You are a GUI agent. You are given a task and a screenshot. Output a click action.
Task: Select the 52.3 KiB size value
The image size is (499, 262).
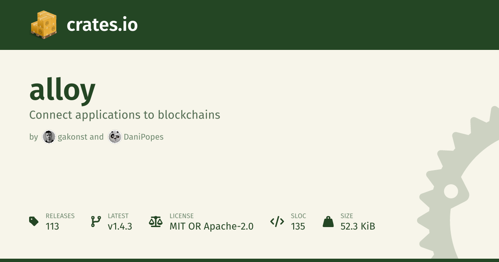(358, 226)
